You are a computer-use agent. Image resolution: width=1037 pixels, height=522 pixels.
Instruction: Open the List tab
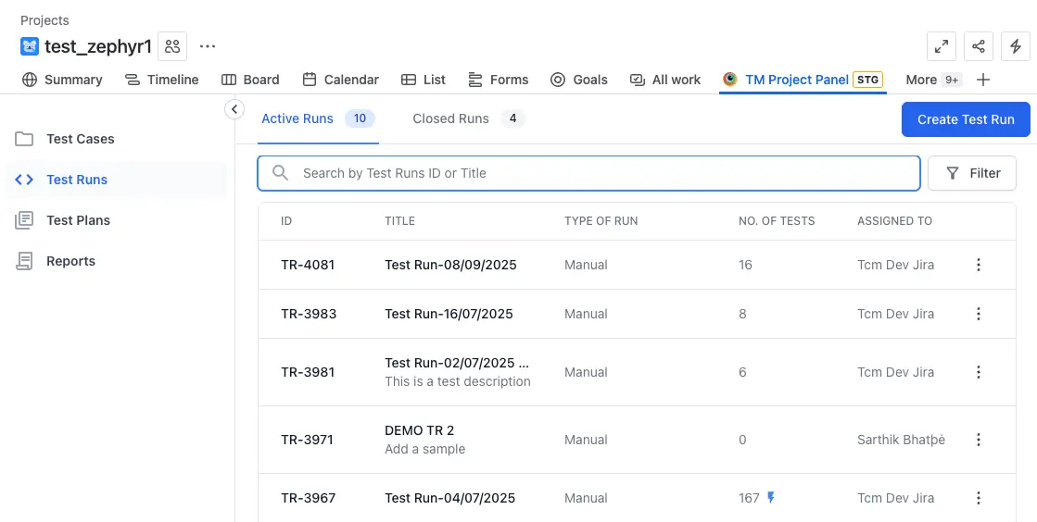tap(424, 80)
